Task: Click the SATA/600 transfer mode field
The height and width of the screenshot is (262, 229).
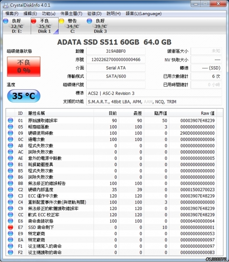Action: pyautogui.click(x=116, y=76)
